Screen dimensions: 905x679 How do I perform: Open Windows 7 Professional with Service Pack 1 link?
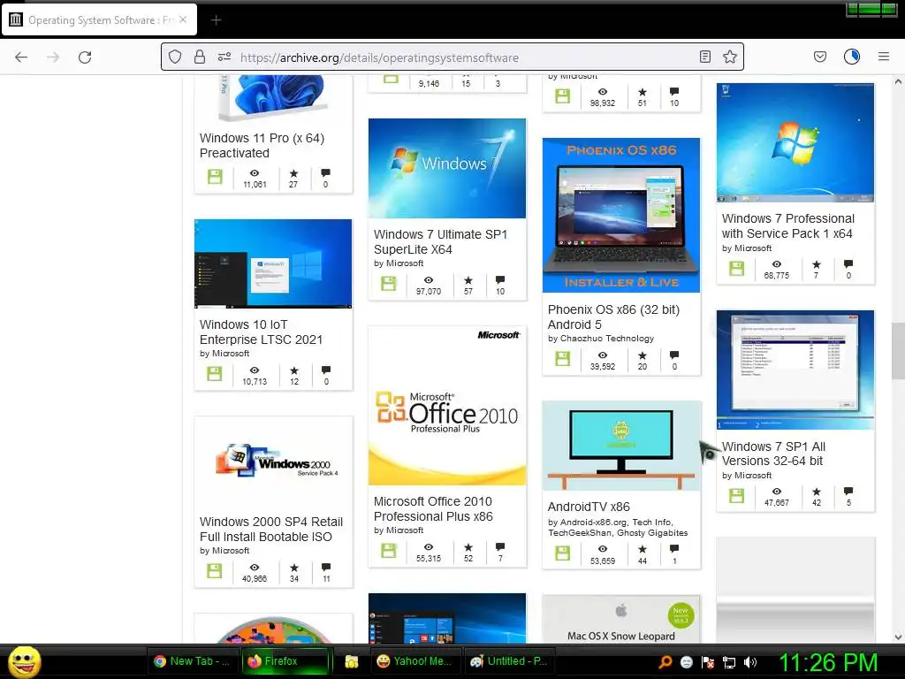point(787,225)
